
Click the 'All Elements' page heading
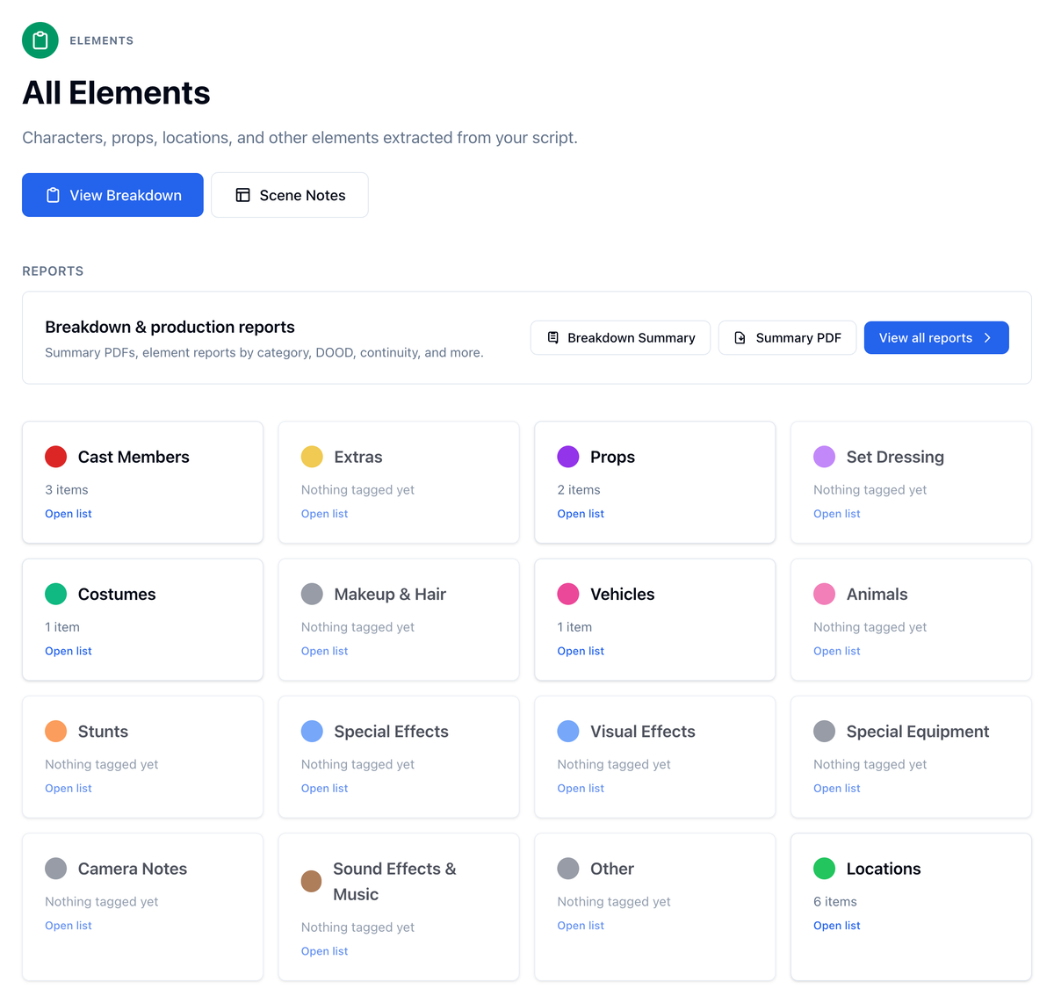(116, 93)
